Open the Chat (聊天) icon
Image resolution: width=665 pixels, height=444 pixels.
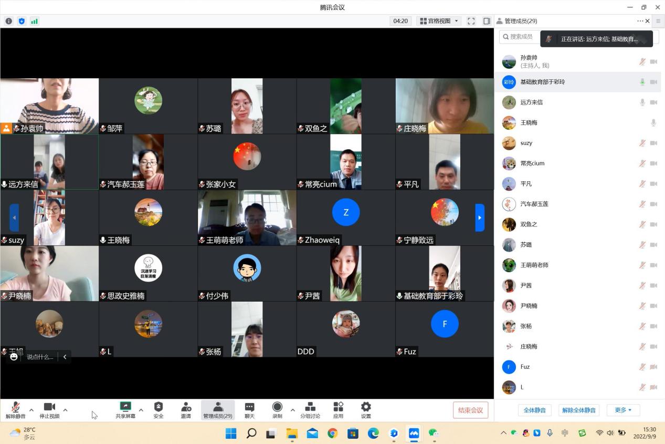[x=249, y=407]
